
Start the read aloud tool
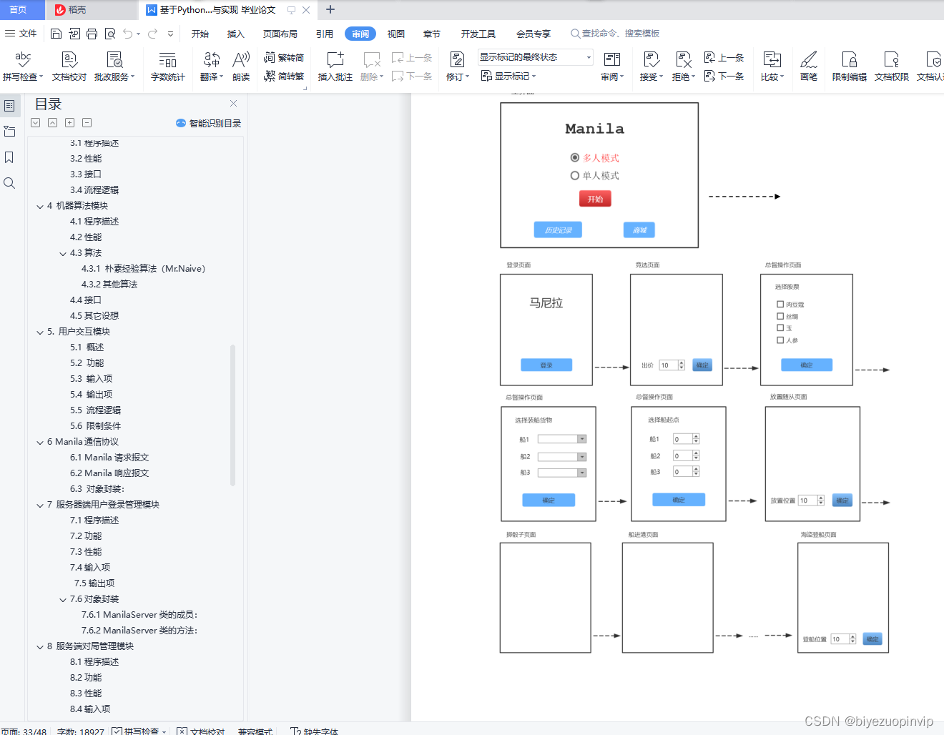coord(241,66)
